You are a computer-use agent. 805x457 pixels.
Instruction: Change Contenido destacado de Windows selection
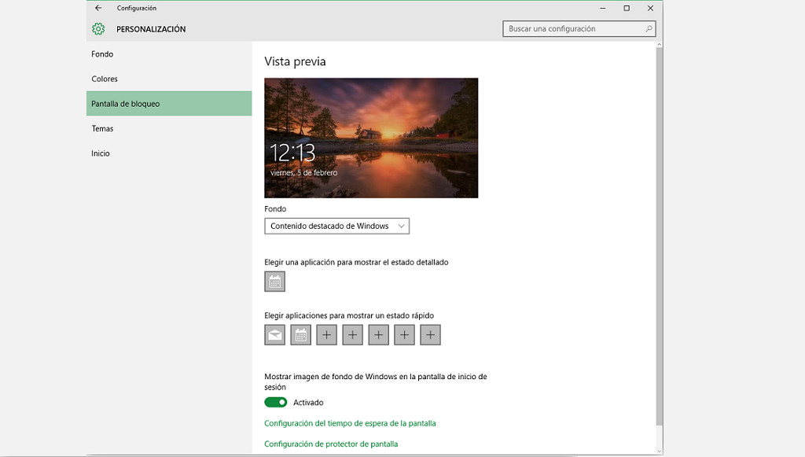[x=336, y=226]
